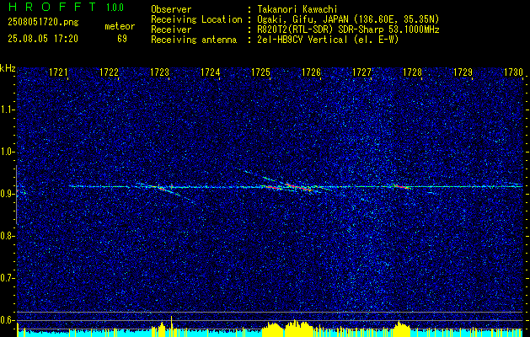Viewport: 530px width, 337px height.
Task: Click the HROFFT program title
Action: (52, 7)
